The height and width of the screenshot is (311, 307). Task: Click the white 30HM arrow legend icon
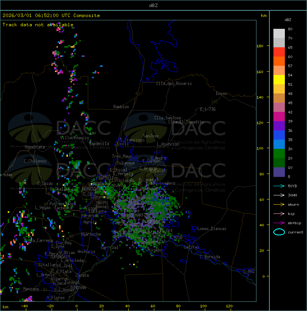pos(279,195)
